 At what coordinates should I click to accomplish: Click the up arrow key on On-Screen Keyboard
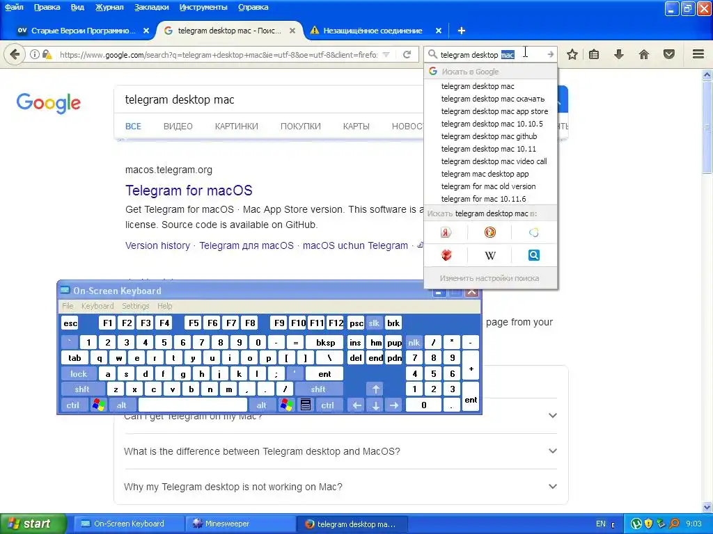pyautogui.click(x=375, y=389)
